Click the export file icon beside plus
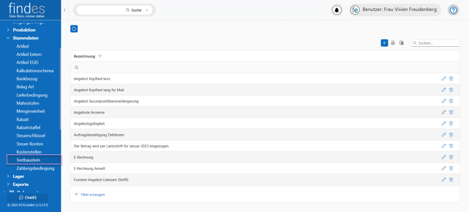 (393, 43)
